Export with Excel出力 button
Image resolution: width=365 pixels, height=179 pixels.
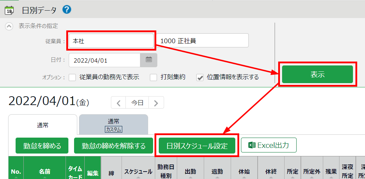pos(269,145)
